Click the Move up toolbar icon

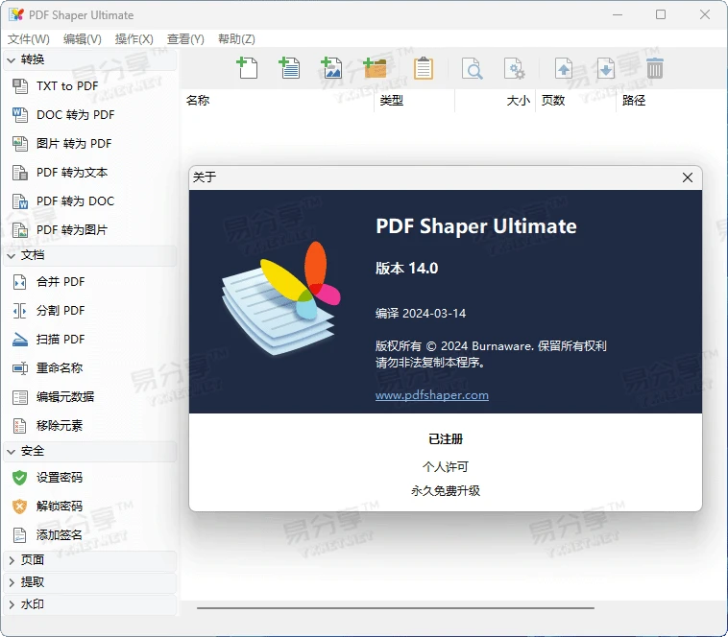[564, 69]
